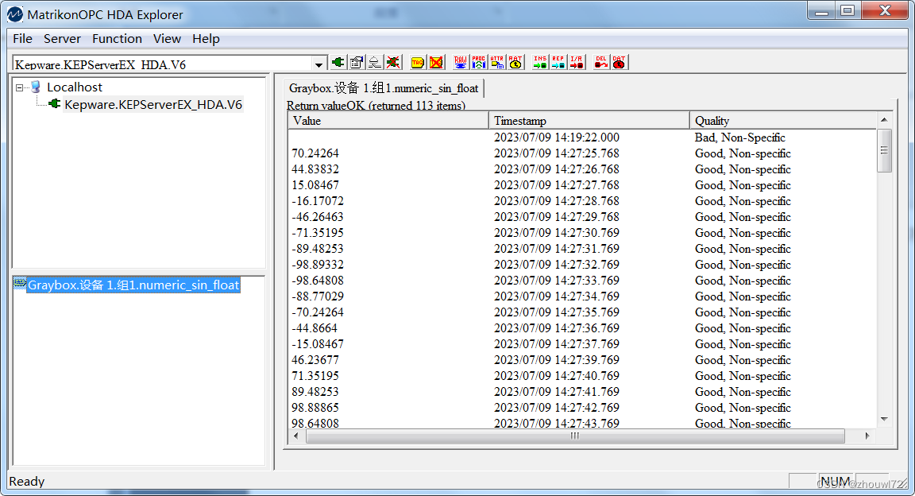Collapse the Localhost tree node

click(19, 87)
